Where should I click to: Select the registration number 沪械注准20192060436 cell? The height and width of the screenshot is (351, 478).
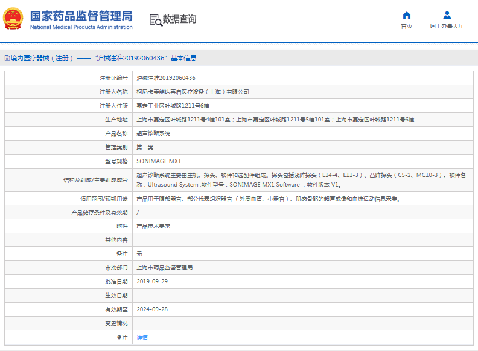click(x=165, y=78)
